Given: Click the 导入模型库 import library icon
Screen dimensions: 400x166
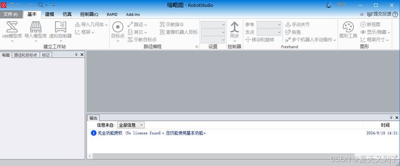Looking at the screenshot, I should pos(36,27).
